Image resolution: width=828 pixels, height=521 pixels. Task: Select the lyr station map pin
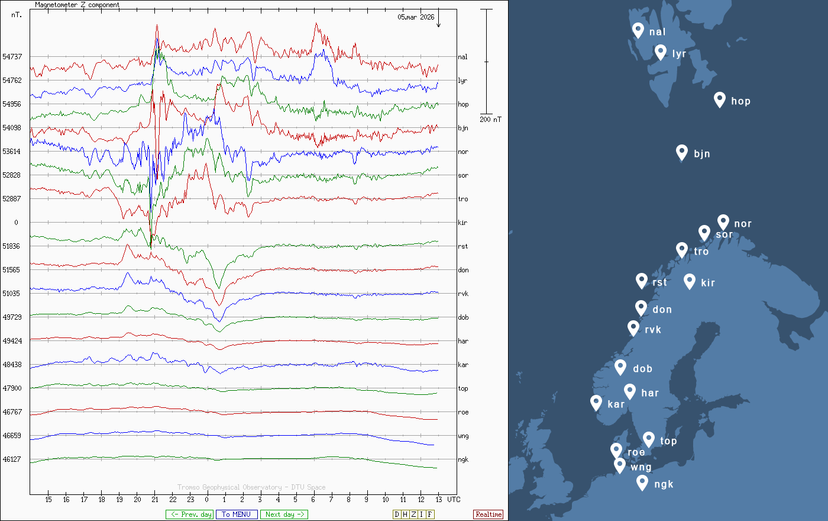click(661, 52)
